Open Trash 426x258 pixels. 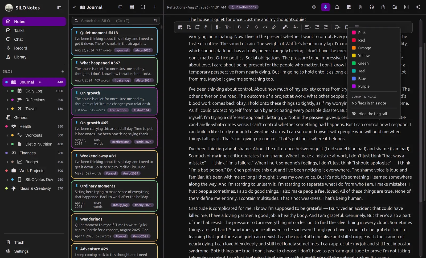(x=34, y=242)
